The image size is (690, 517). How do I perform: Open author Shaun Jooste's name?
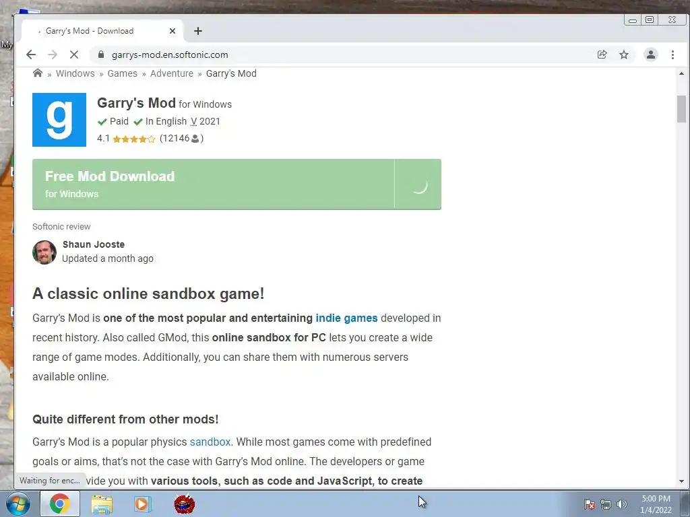point(93,244)
